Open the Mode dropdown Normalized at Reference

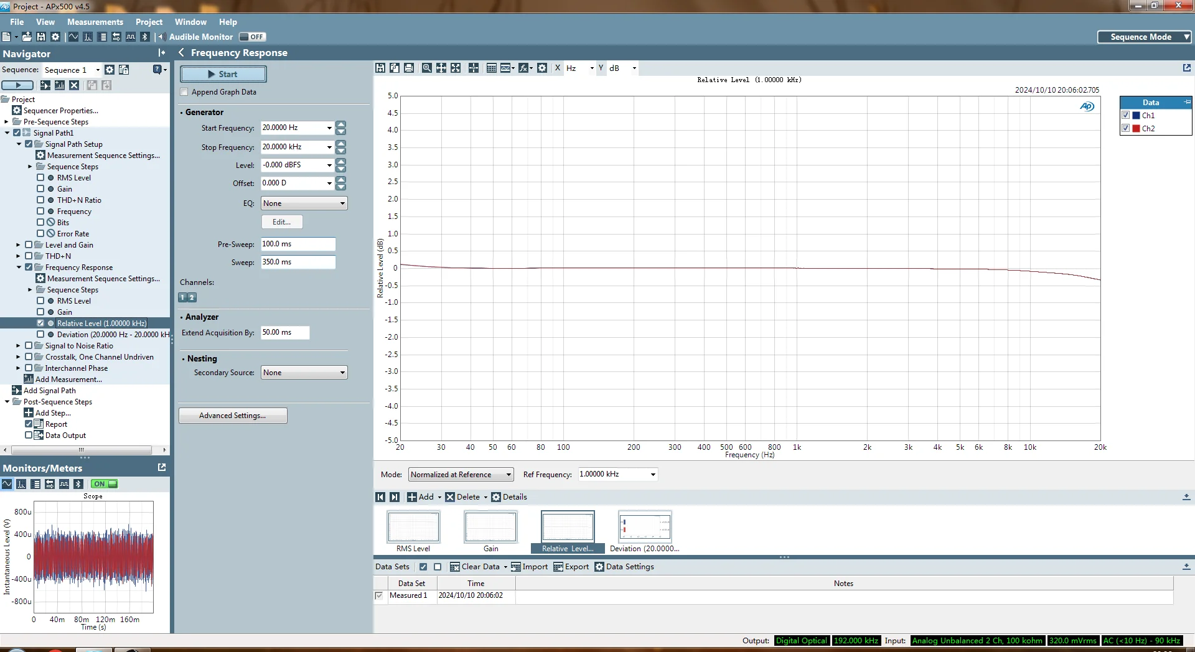[461, 475]
